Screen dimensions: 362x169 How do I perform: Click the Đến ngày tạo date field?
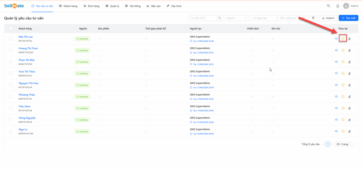tap(288, 18)
